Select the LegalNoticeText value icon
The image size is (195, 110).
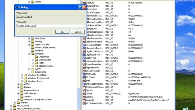pos(84,54)
